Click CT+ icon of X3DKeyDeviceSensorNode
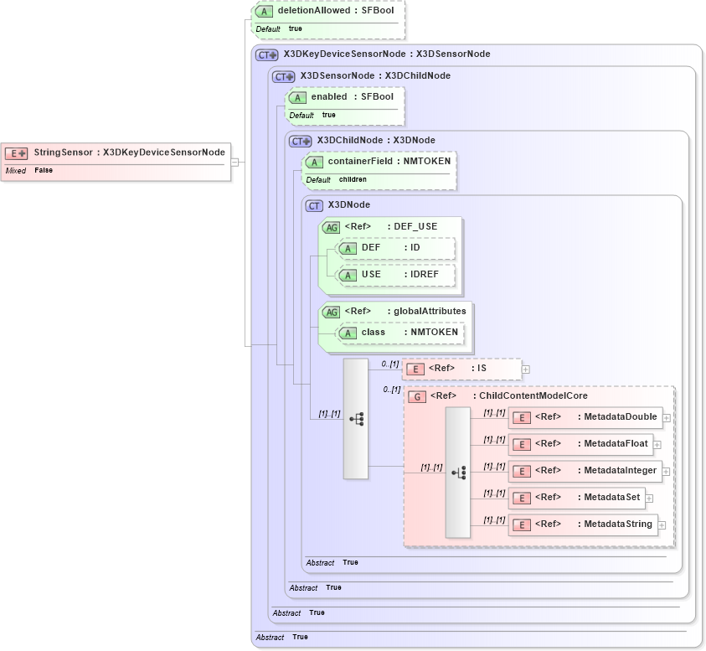Image resolution: width=706 pixels, height=651 pixels. (x=267, y=55)
